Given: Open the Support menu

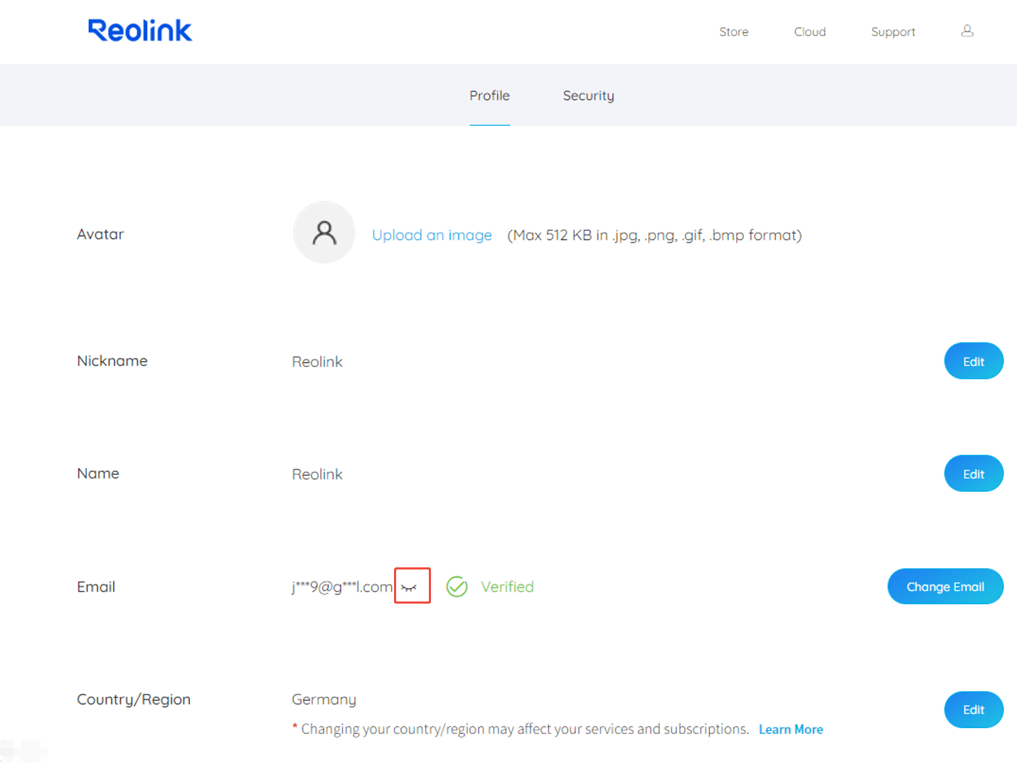Looking at the screenshot, I should click(893, 32).
